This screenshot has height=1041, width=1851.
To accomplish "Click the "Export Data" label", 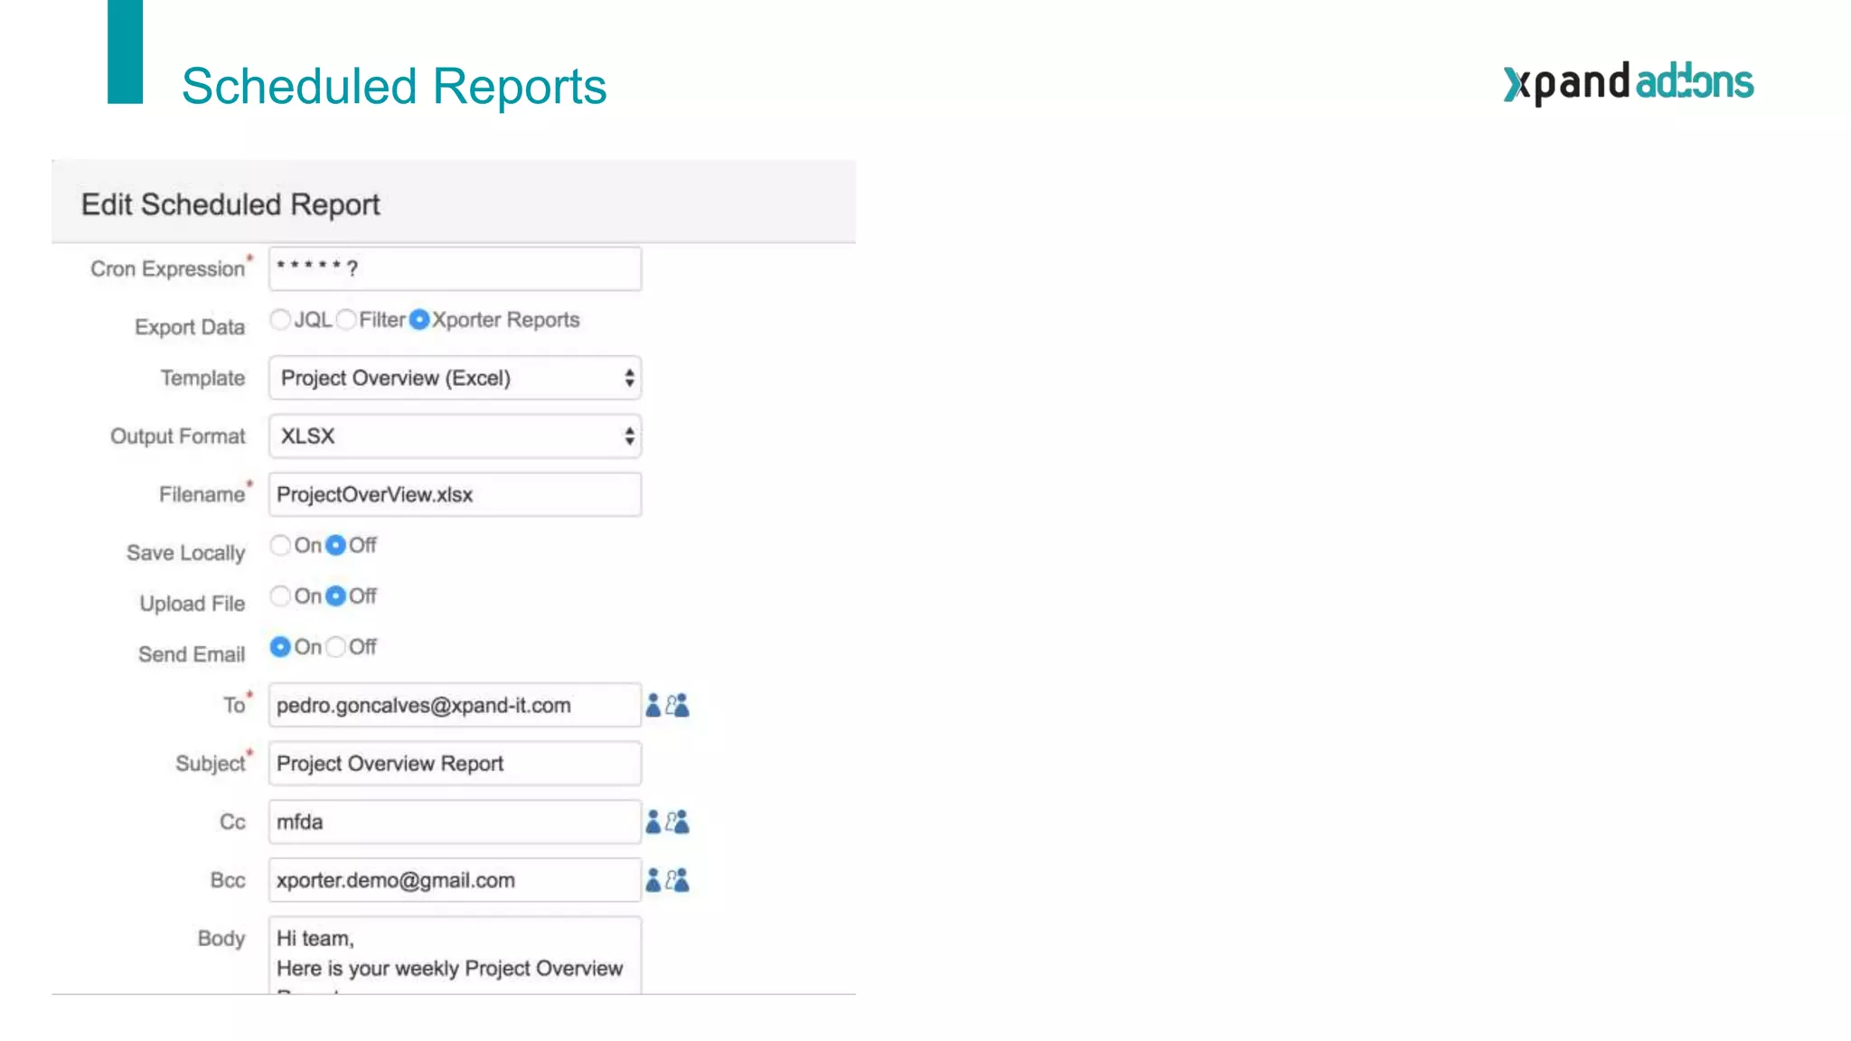I will click(x=190, y=327).
